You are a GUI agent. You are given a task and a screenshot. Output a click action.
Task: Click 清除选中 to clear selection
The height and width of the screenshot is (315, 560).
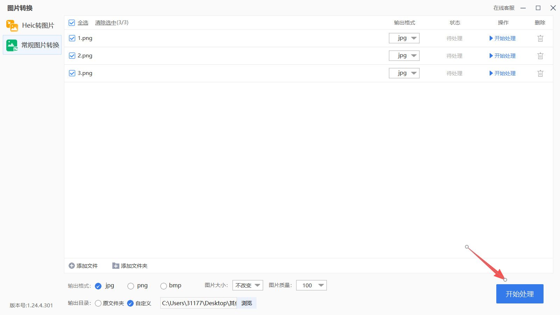106,23
